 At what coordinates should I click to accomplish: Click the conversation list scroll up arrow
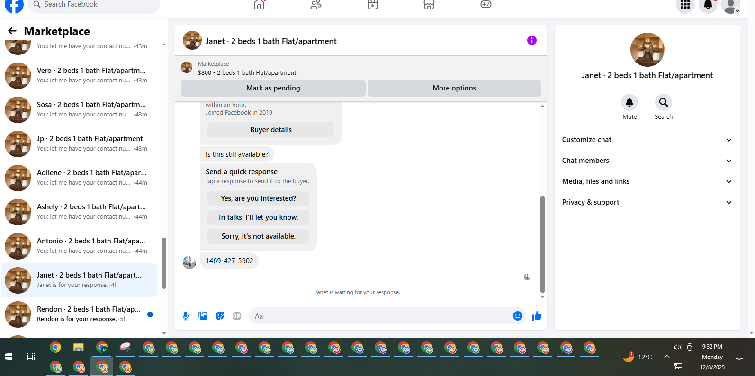pos(164,45)
